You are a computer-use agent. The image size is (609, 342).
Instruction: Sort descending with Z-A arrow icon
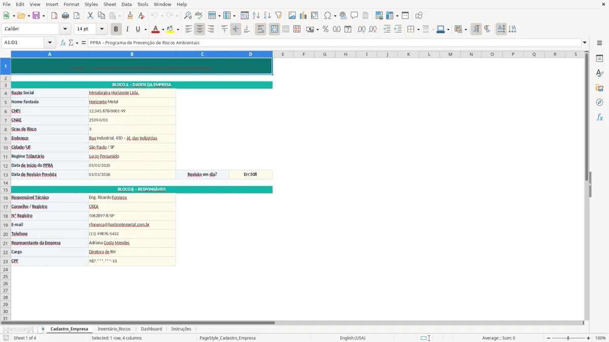tap(267, 16)
